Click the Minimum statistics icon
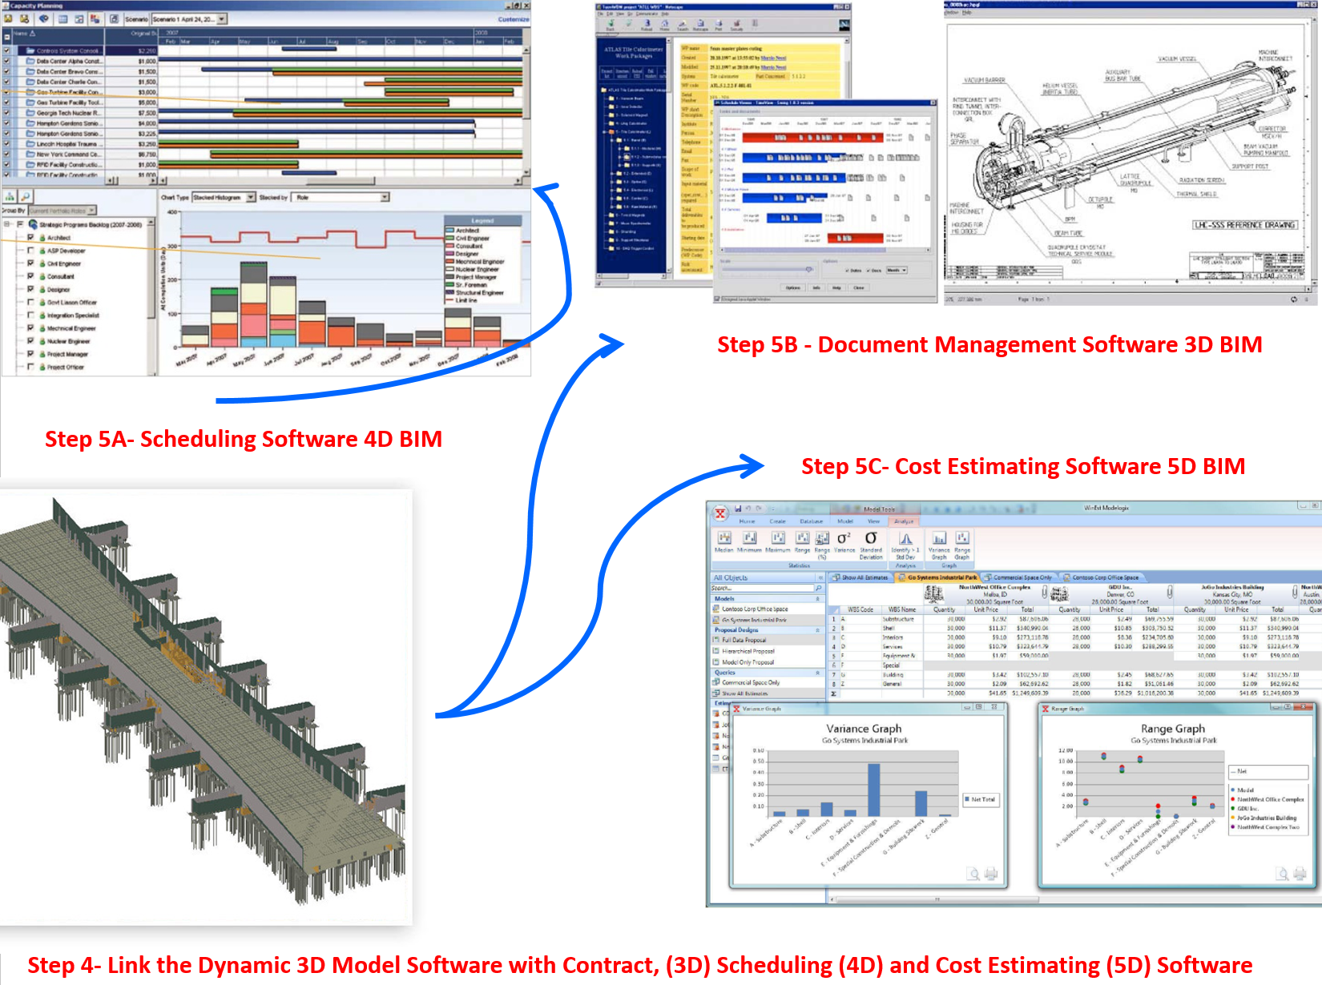The height and width of the screenshot is (985, 1322). [750, 538]
